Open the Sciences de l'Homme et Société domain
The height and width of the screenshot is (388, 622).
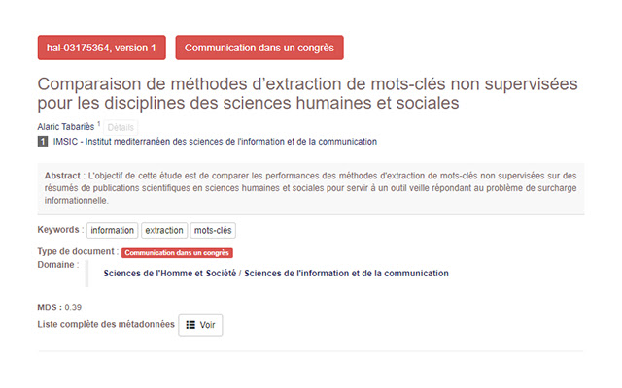point(170,274)
